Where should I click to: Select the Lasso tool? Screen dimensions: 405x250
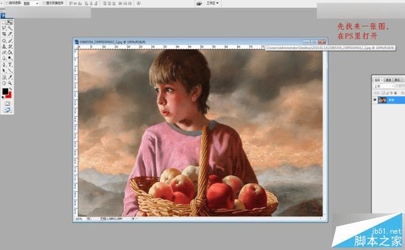(4, 28)
